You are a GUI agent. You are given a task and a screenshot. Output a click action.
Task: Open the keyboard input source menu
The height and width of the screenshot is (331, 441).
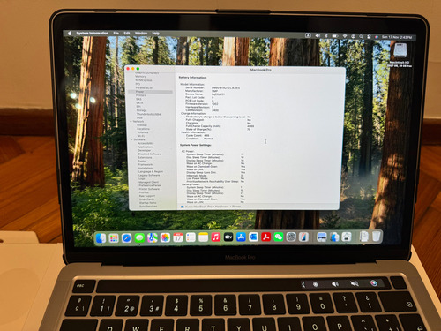[x=308, y=35]
